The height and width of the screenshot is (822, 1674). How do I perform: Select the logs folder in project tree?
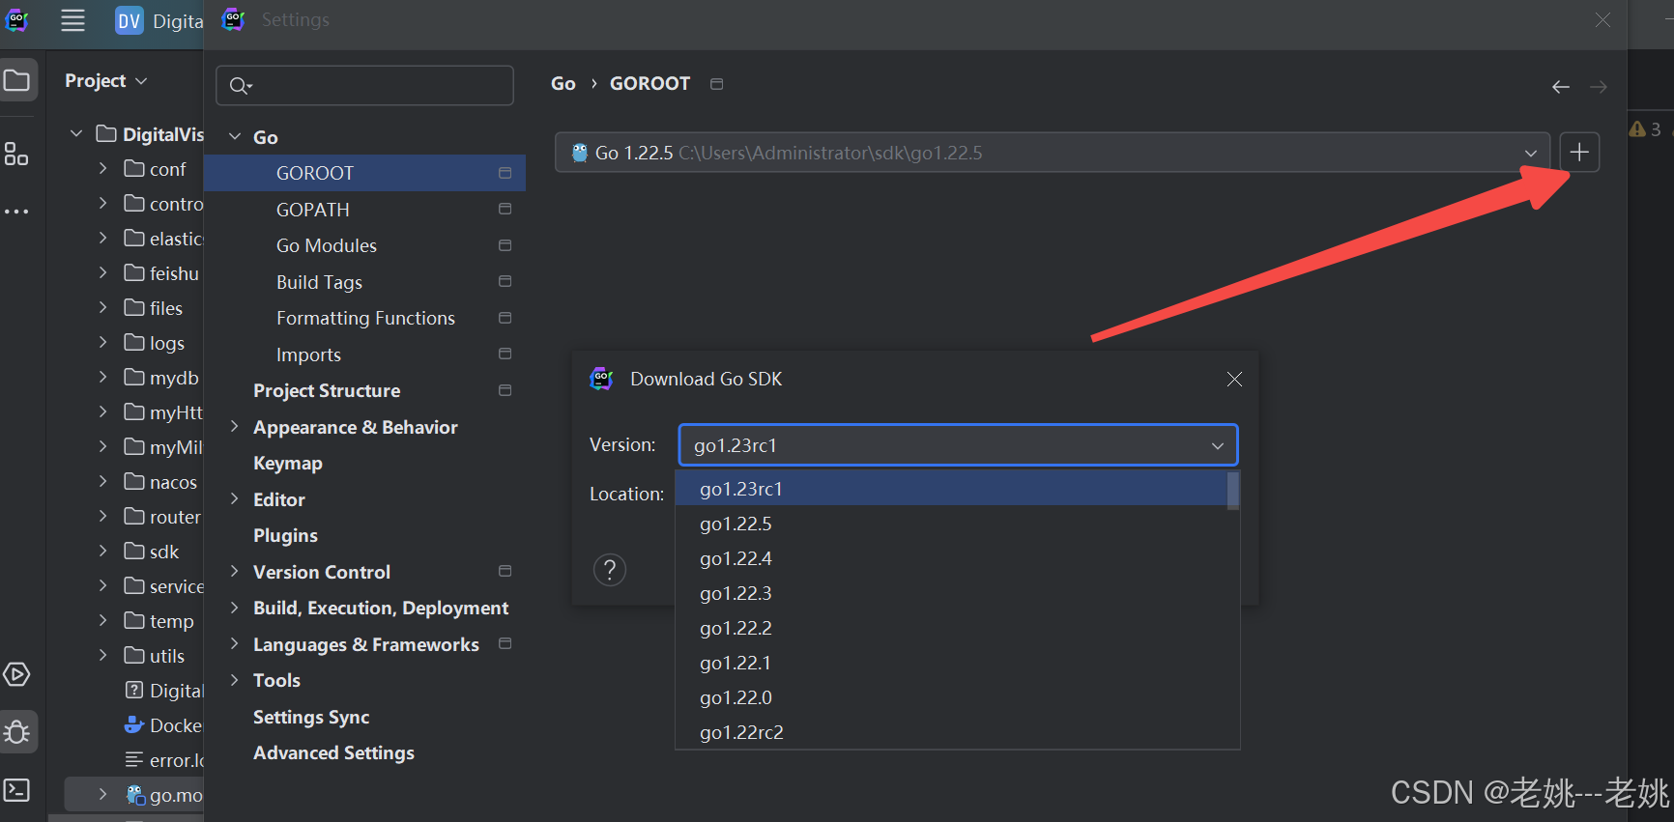pos(166,343)
